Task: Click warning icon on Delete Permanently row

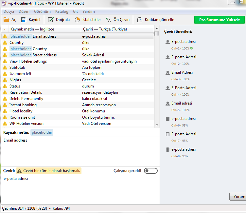Action: (5, 99)
